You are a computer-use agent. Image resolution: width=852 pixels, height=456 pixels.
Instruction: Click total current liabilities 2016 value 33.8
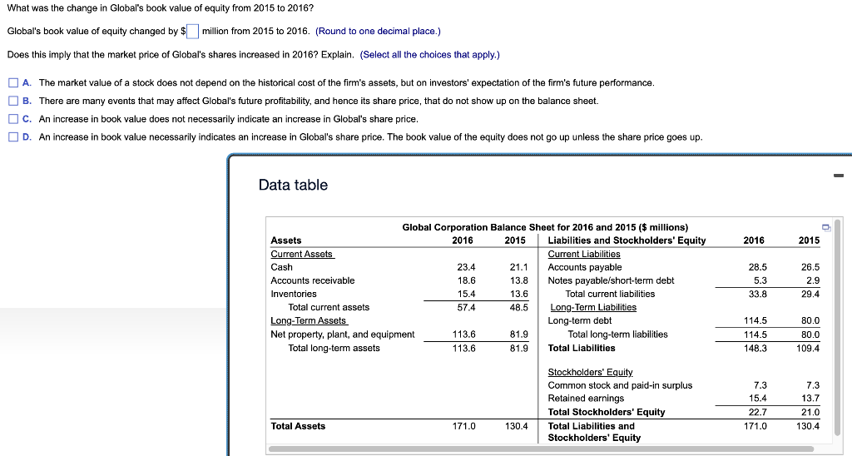click(757, 294)
